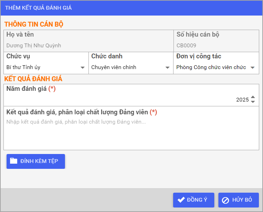This screenshot has width=263, height=212.
Task: Click the cancel circle icon on HỦY BỎ
Action: [225, 200]
